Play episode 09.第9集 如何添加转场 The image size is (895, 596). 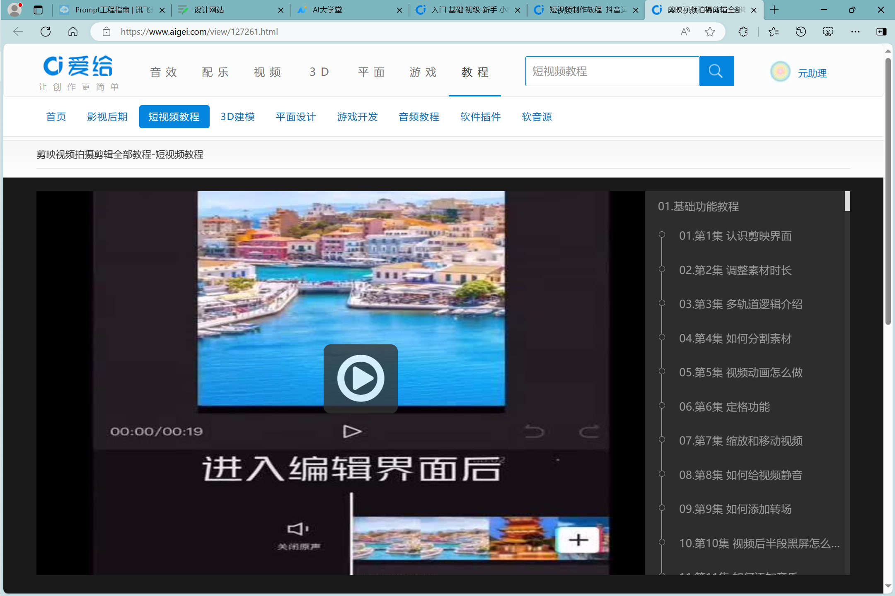point(735,509)
